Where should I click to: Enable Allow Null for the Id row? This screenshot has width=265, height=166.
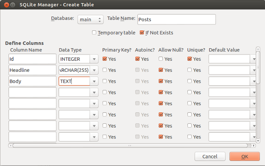coord(161,59)
